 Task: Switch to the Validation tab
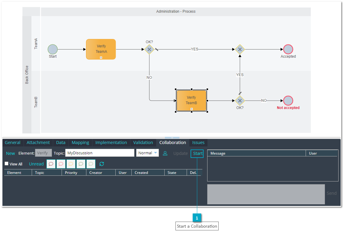[143, 143]
